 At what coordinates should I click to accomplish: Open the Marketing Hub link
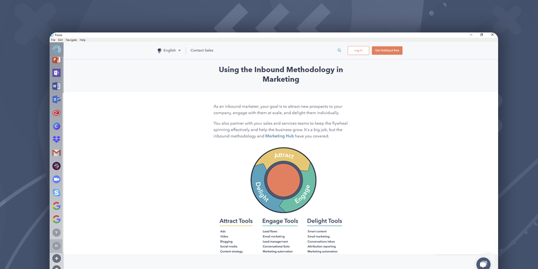tap(279, 136)
